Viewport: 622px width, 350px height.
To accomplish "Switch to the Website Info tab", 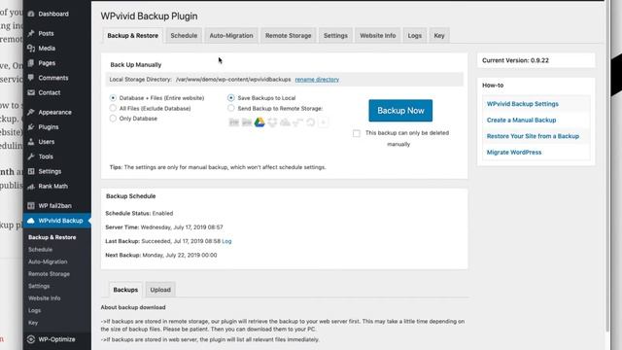I will point(378,35).
